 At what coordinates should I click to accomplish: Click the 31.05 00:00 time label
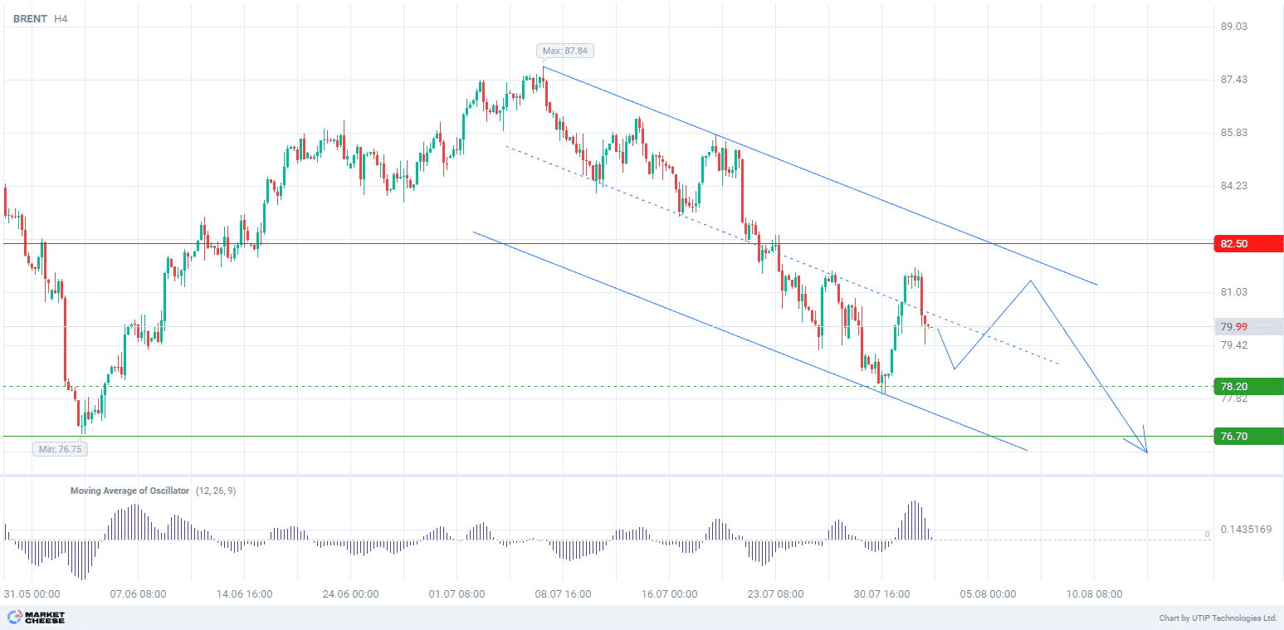tap(31, 594)
